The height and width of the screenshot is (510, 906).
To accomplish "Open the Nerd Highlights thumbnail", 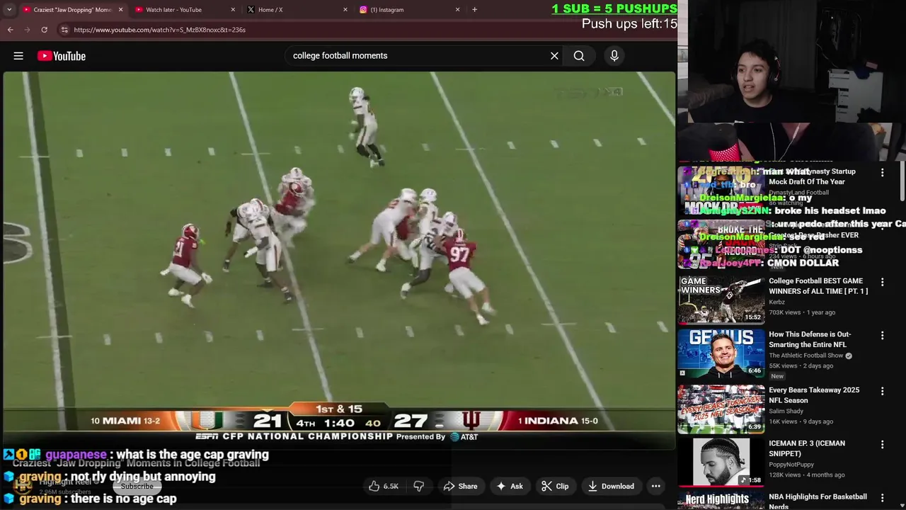I will click(721, 500).
